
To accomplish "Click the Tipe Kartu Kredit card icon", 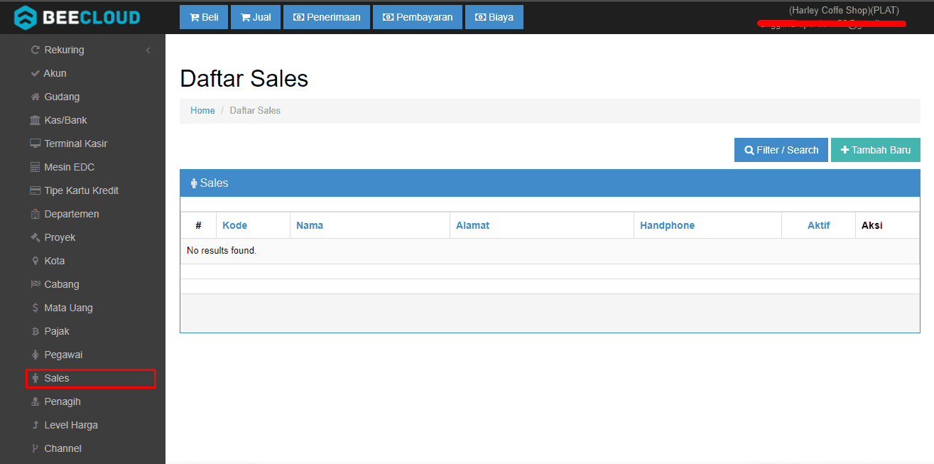I will 36,190.
